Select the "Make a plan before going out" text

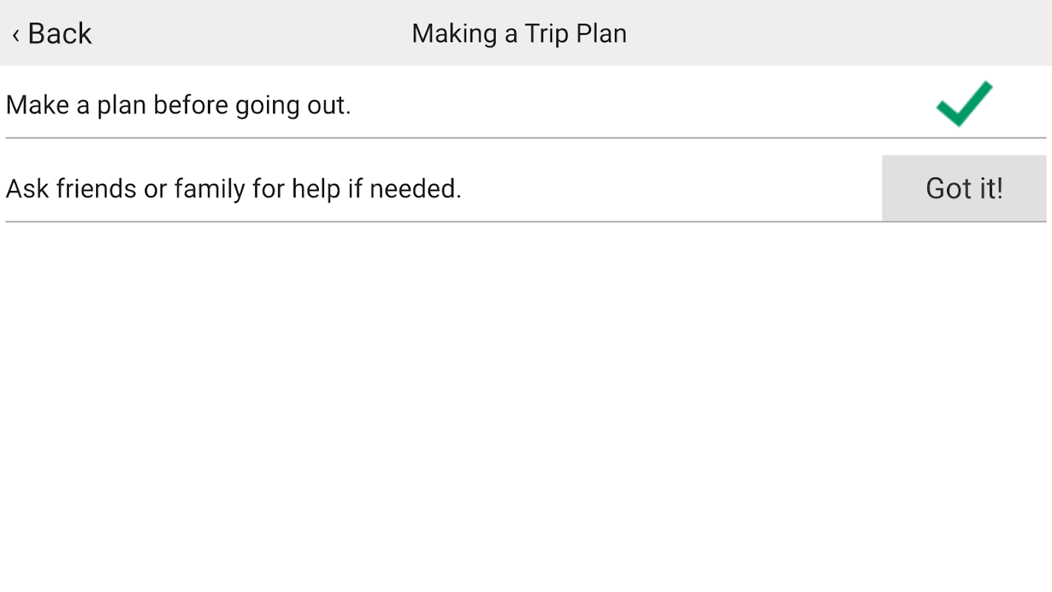(x=178, y=105)
